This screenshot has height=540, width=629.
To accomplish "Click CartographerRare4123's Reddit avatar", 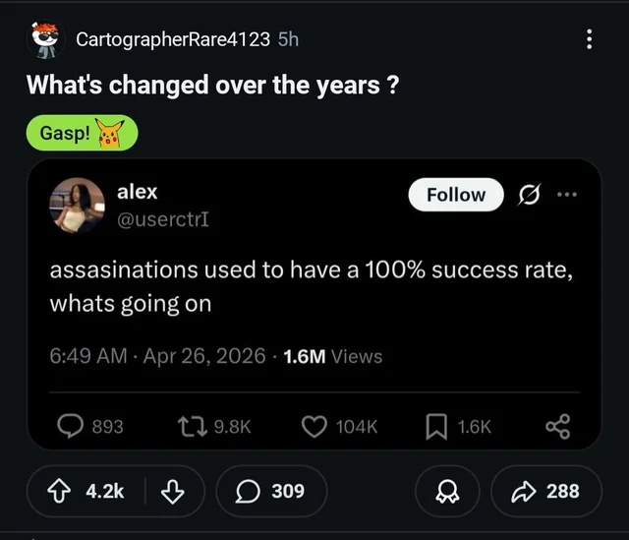I will 42,37.
